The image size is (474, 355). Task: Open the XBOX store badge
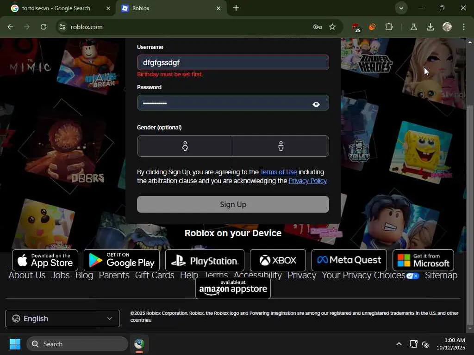point(278,260)
